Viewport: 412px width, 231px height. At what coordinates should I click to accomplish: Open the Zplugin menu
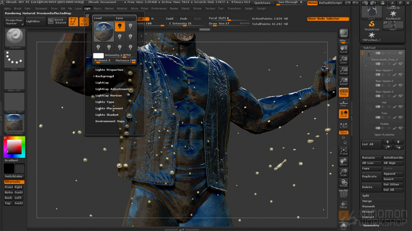248,8
